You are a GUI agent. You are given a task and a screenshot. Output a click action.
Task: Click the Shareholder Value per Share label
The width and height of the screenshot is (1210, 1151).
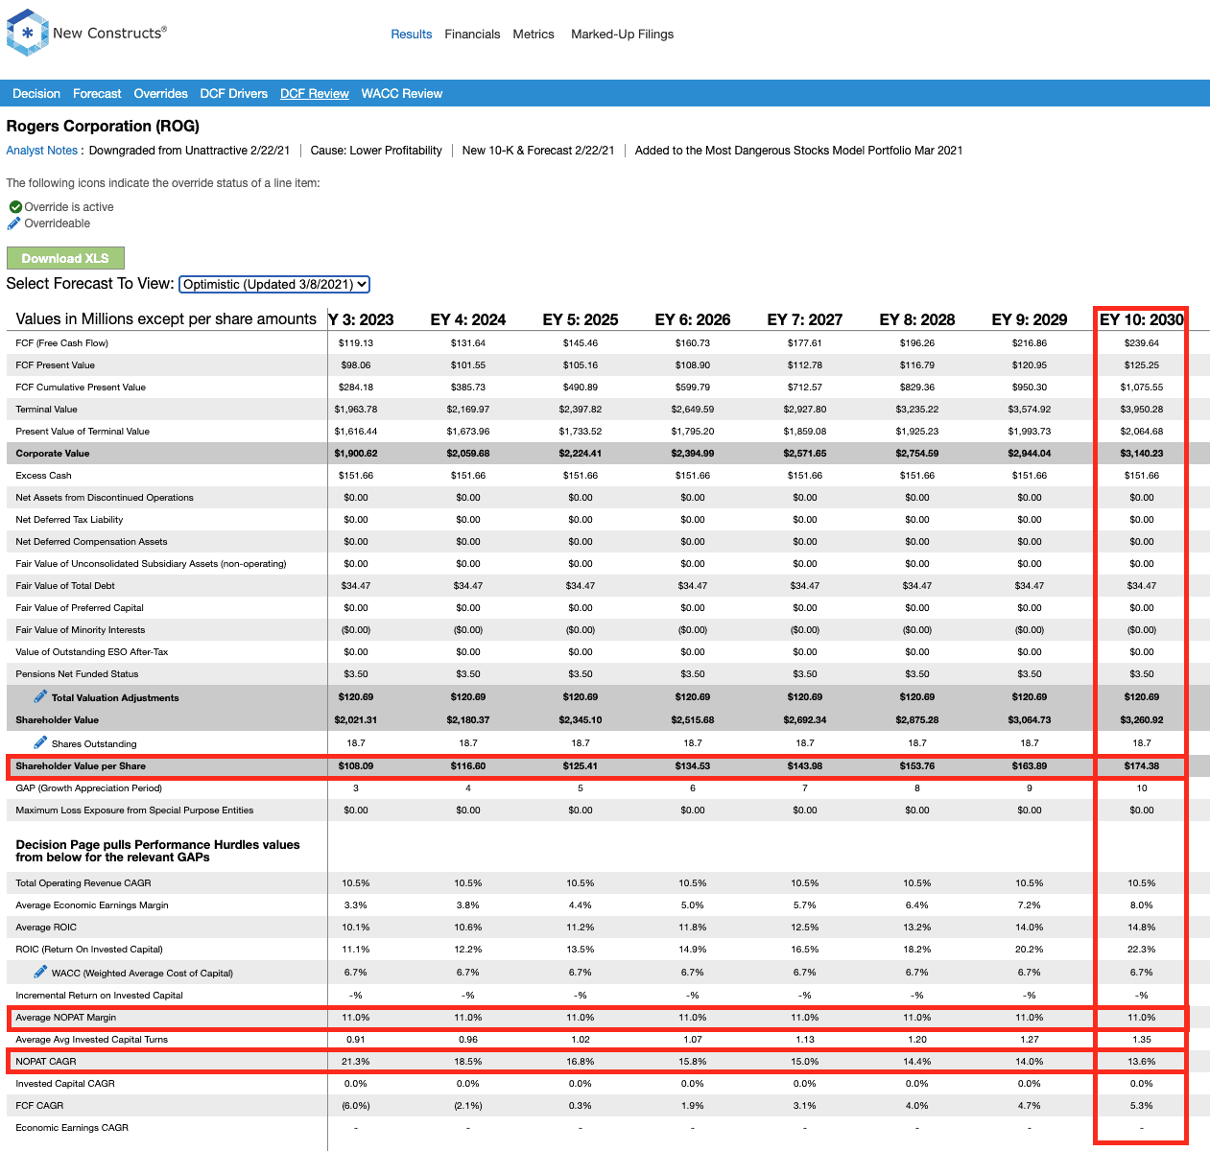81,766
